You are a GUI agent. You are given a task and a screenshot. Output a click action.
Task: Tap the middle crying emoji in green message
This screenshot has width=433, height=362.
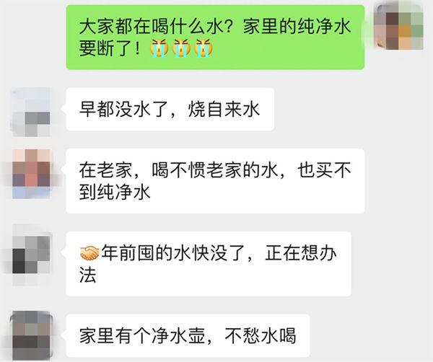click(181, 48)
